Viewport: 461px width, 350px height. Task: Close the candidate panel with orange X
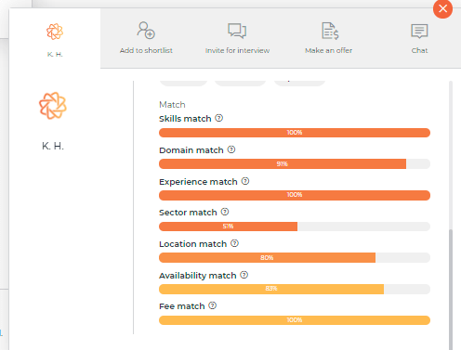pyautogui.click(x=442, y=8)
